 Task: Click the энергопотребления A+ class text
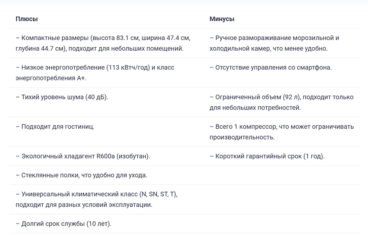point(51,78)
